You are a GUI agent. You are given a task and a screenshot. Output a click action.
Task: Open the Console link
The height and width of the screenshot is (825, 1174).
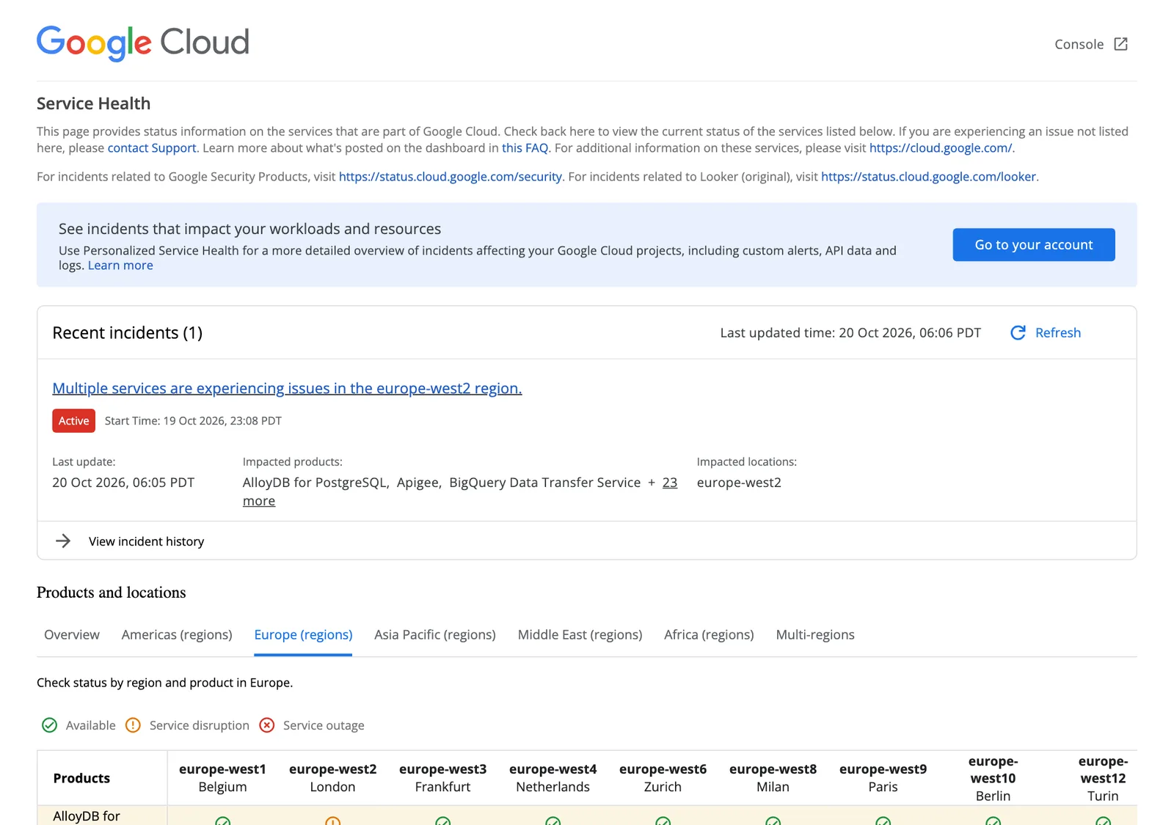click(x=1091, y=44)
